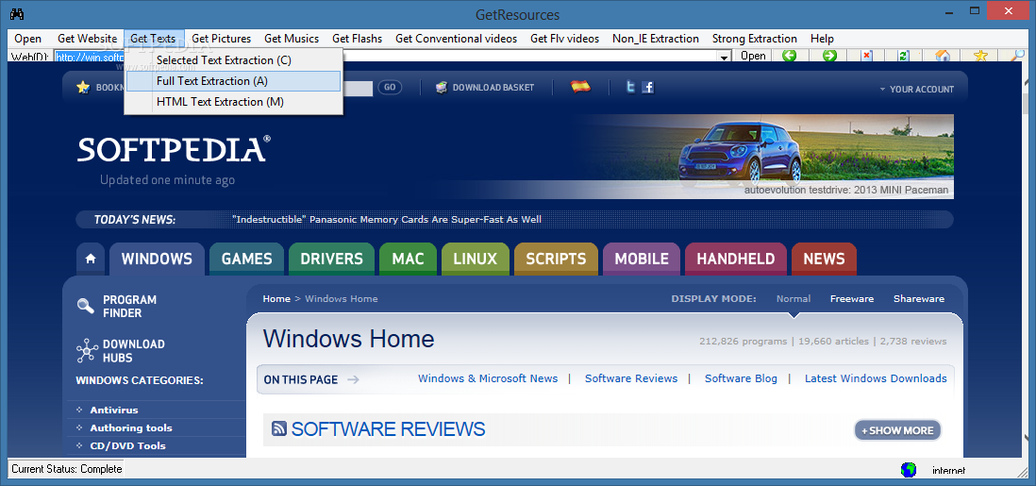Image resolution: width=1036 pixels, height=486 pixels.
Task: Switch to the HANDHELD tab
Action: (x=735, y=260)
